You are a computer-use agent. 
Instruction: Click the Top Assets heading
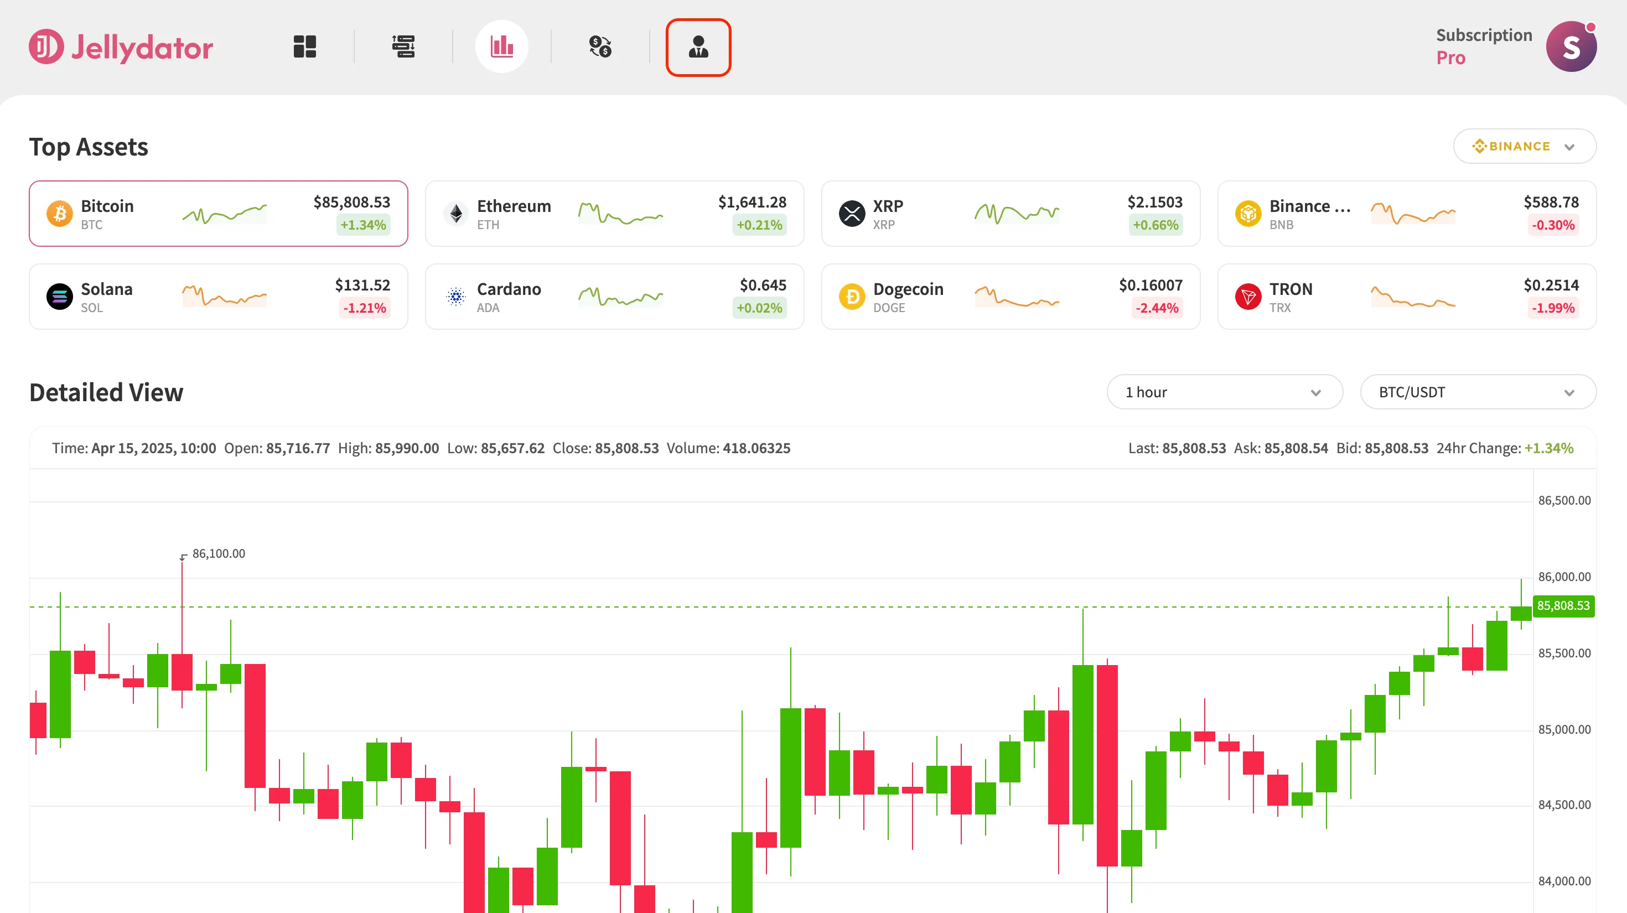89,147
